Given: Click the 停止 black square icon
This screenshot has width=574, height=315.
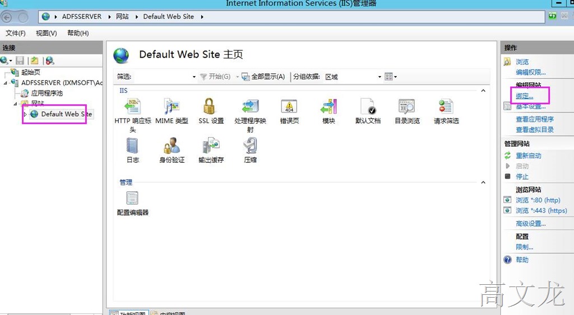Looking at the screenshot, I should pyautogui.click(x=507, y=176).
